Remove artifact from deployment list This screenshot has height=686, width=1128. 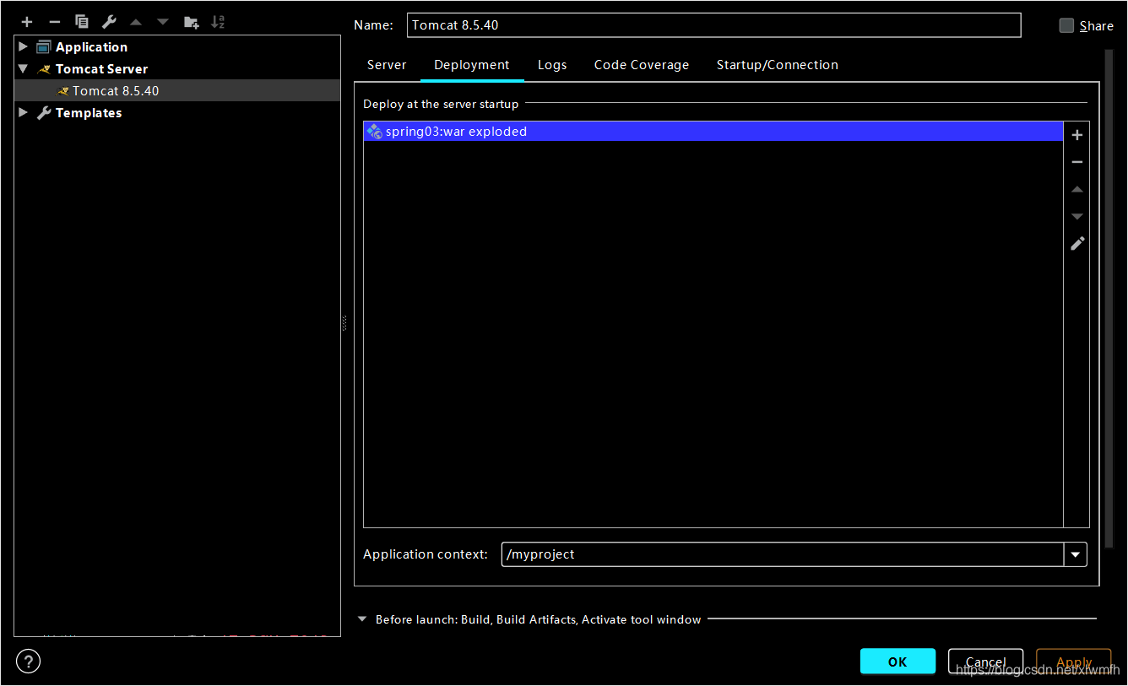1077,162
